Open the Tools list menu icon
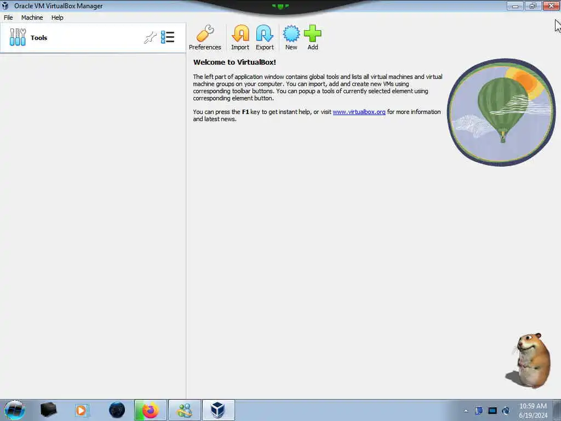This screenshot has width=561, height=421. (x=168, y=37)
